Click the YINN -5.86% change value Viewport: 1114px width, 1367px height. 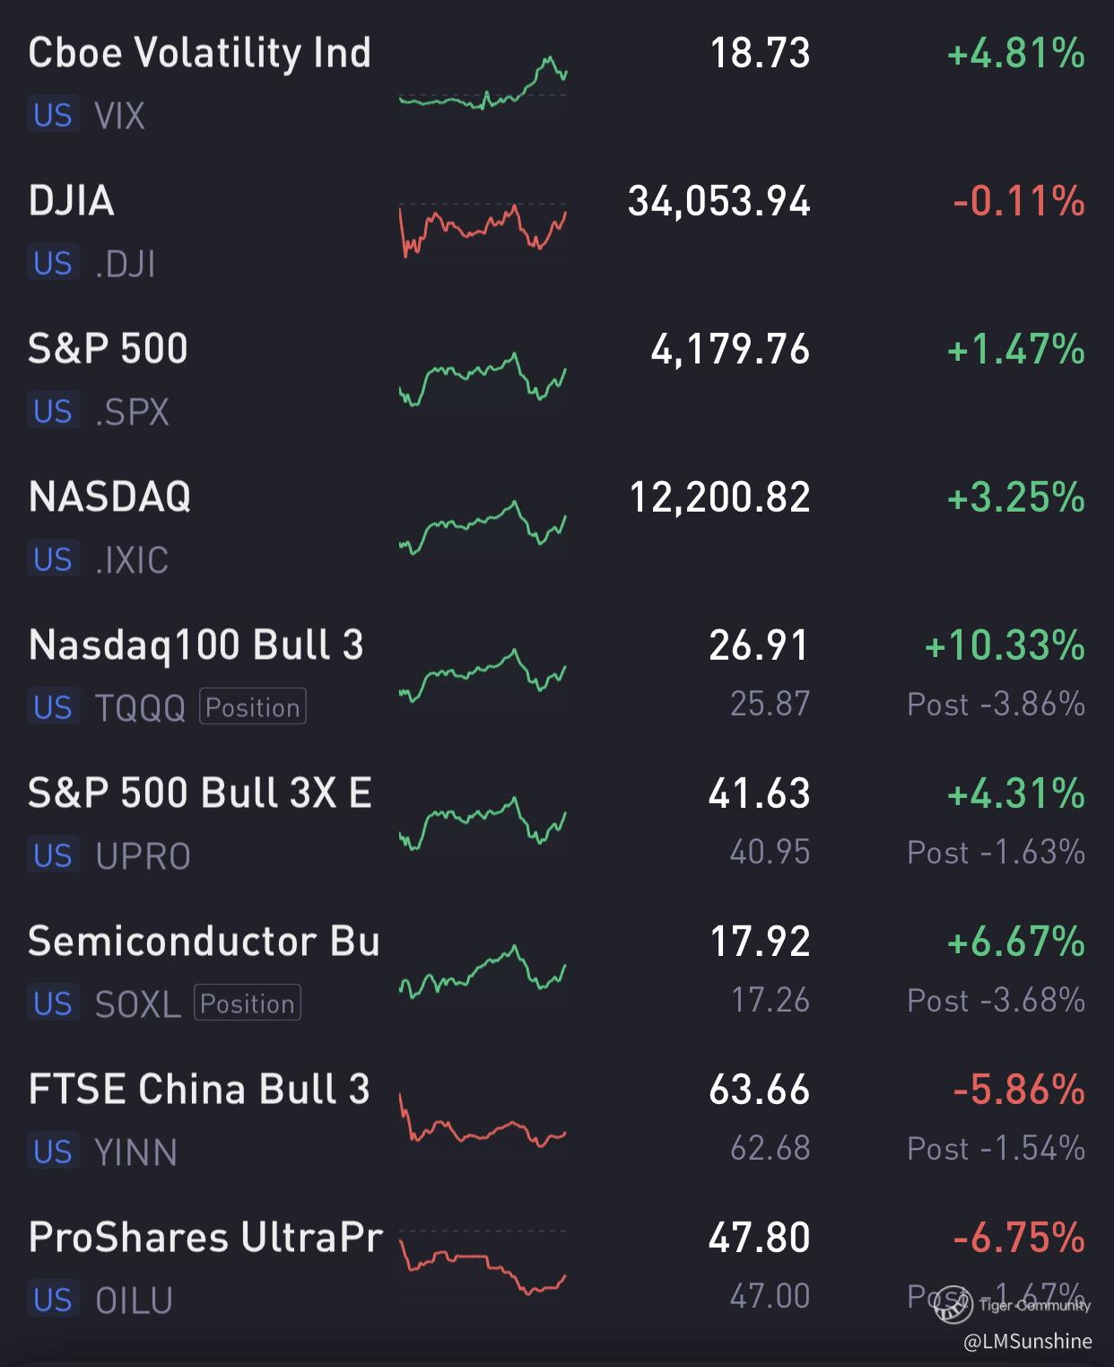click(x=1018, y=1090)
